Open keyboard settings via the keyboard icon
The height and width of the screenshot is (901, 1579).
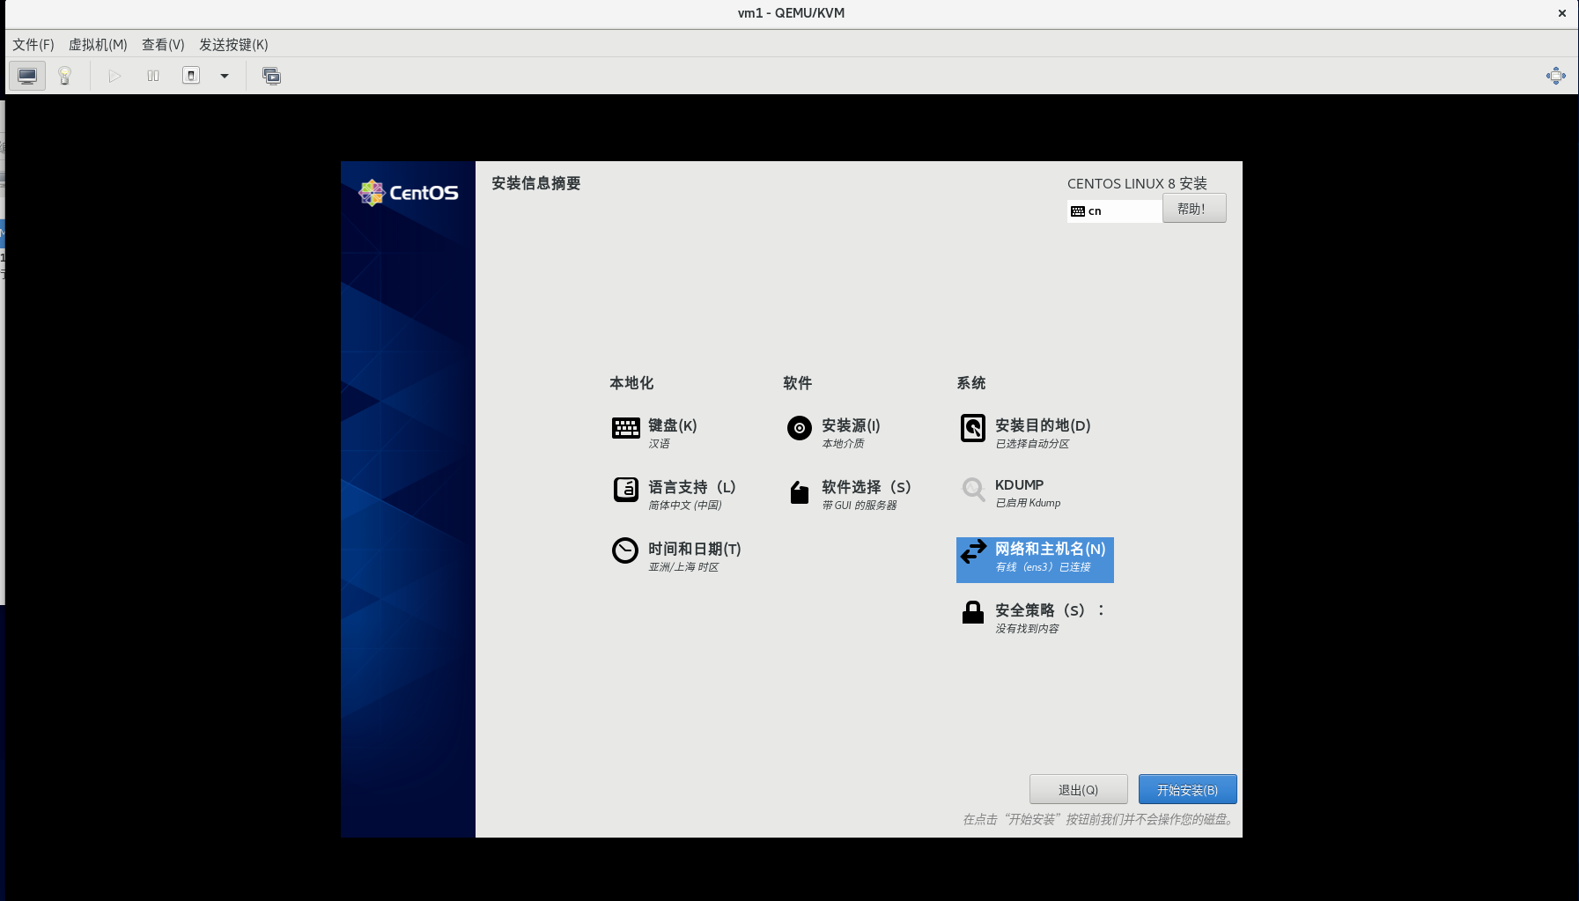(626, 428)
